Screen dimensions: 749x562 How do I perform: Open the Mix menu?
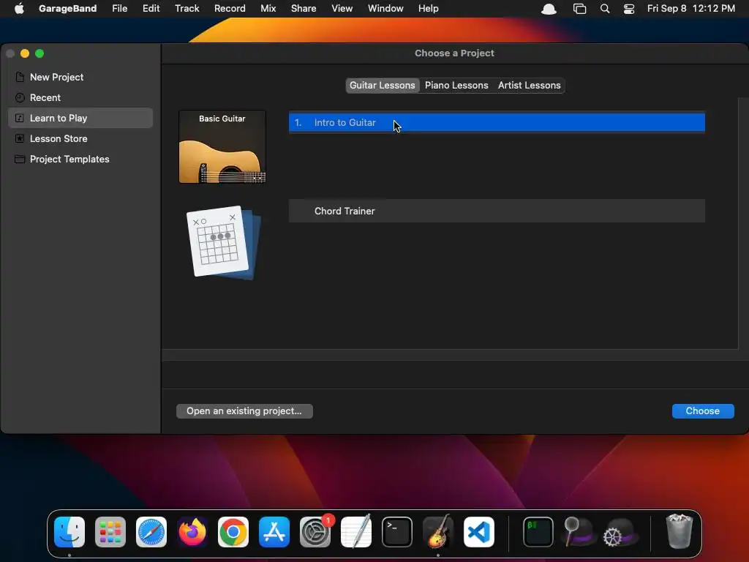click(x=268, y=9)
